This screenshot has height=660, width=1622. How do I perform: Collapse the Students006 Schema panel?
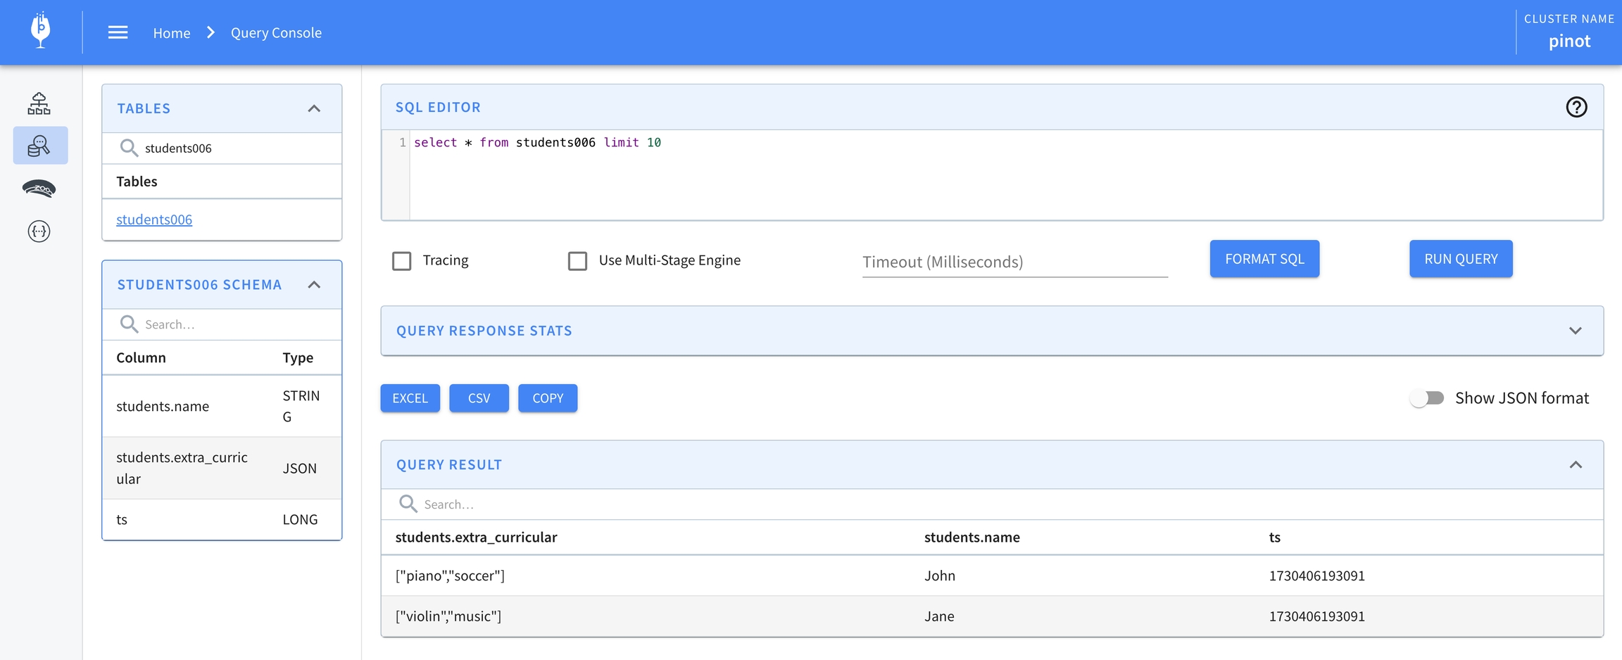(x=314, y=285)
